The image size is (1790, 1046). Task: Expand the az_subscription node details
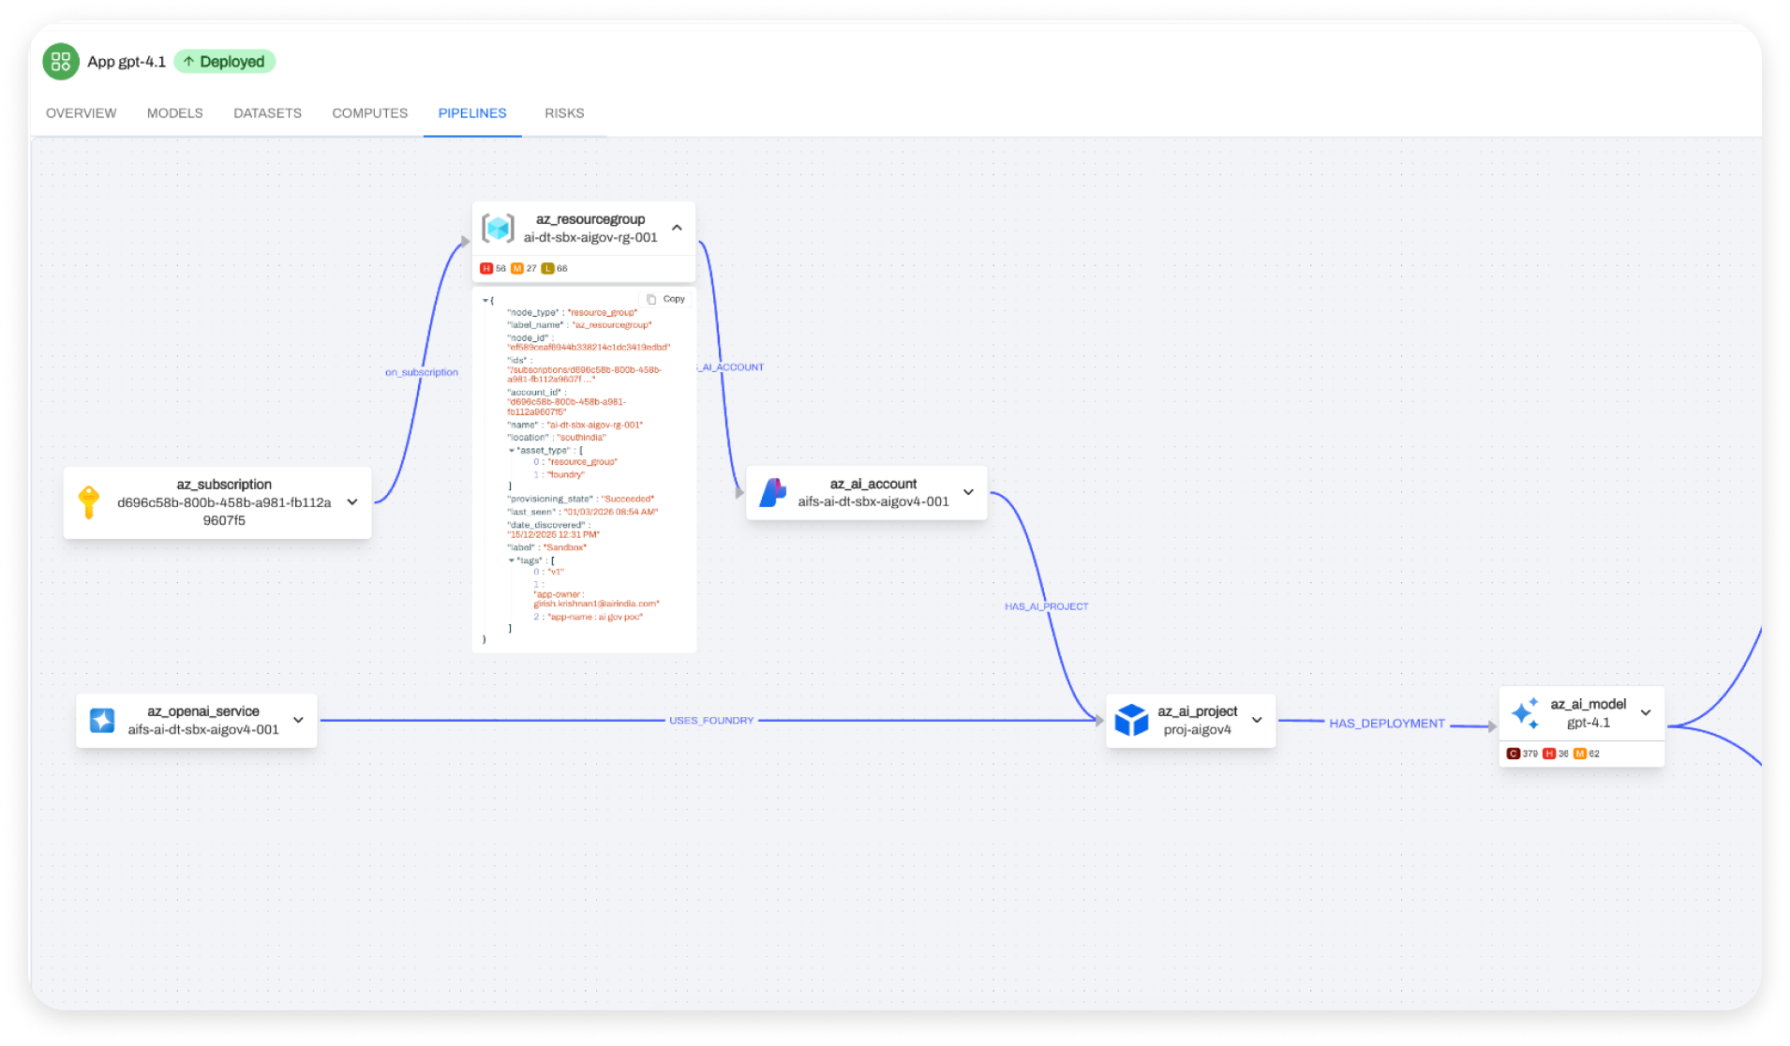[352, 502]
